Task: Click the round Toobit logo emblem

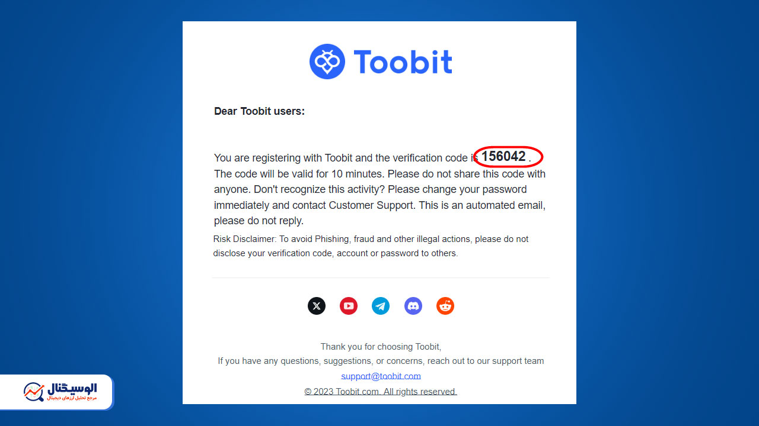Action: pyautogui.click(x=327, y=62)
